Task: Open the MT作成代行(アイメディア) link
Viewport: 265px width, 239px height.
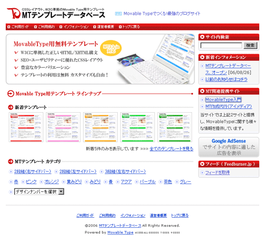Action: (228, 106)
